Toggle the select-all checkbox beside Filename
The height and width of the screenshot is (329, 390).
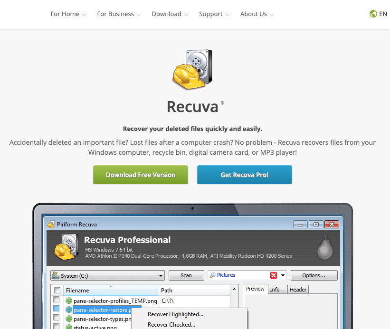57,290
